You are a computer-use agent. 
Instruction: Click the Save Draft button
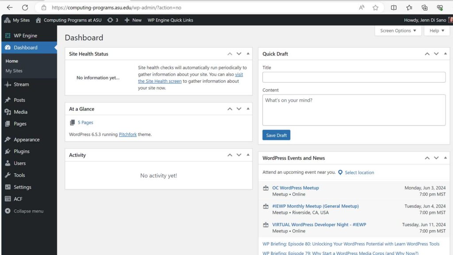click(x=276, y=135)
